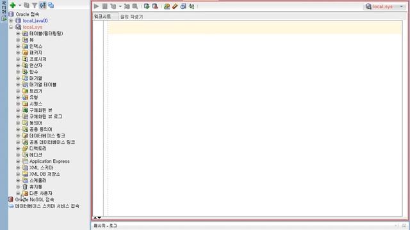Click the 프로시저 folder icon
Viewport: 410px width, 230px height.
click(x=25, y=59)
